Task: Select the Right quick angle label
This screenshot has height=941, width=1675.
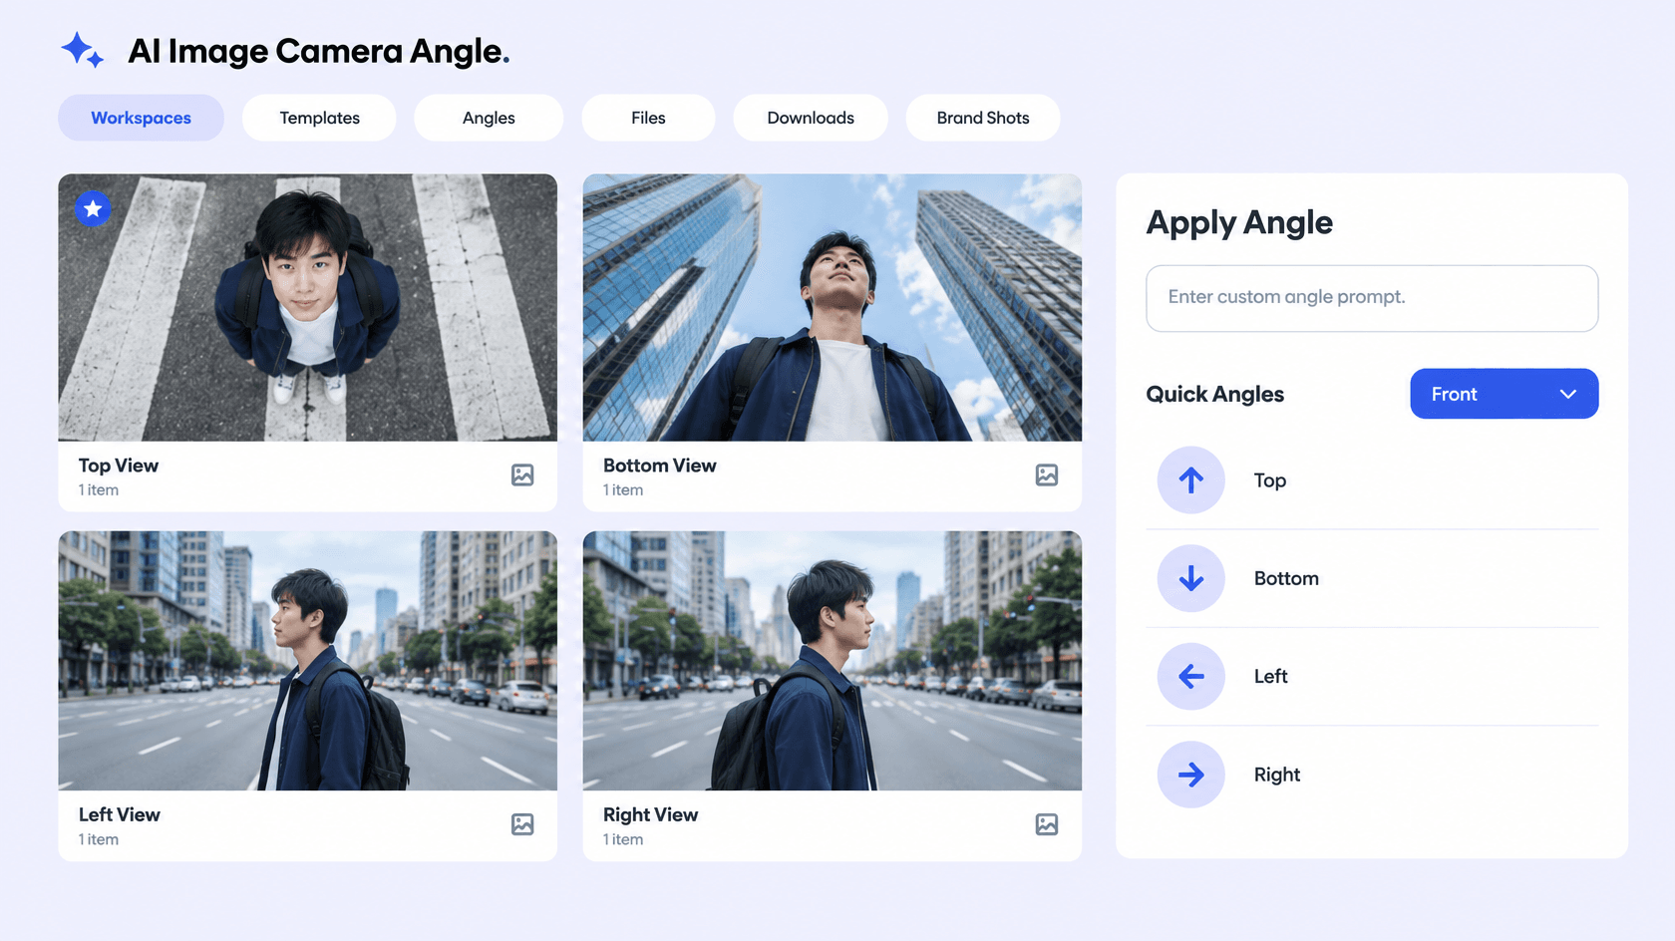Action: (1276, 775)
